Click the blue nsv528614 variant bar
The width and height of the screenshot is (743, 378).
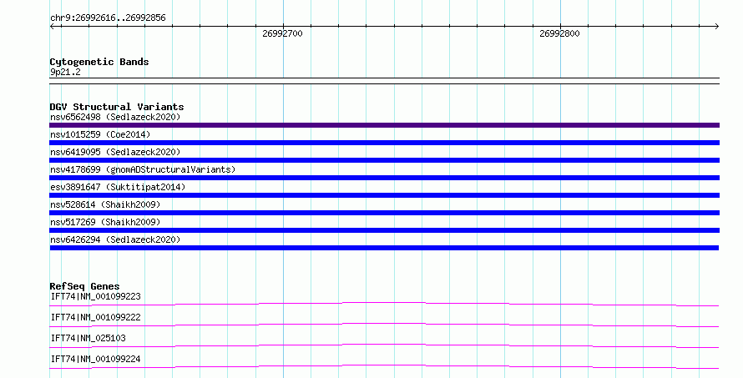point(384,213)
